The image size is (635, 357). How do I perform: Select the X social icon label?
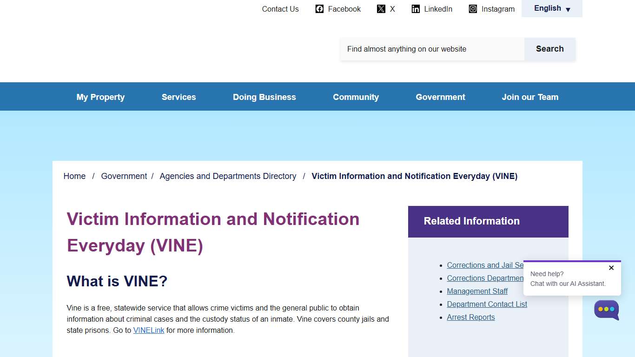[393, 9]
